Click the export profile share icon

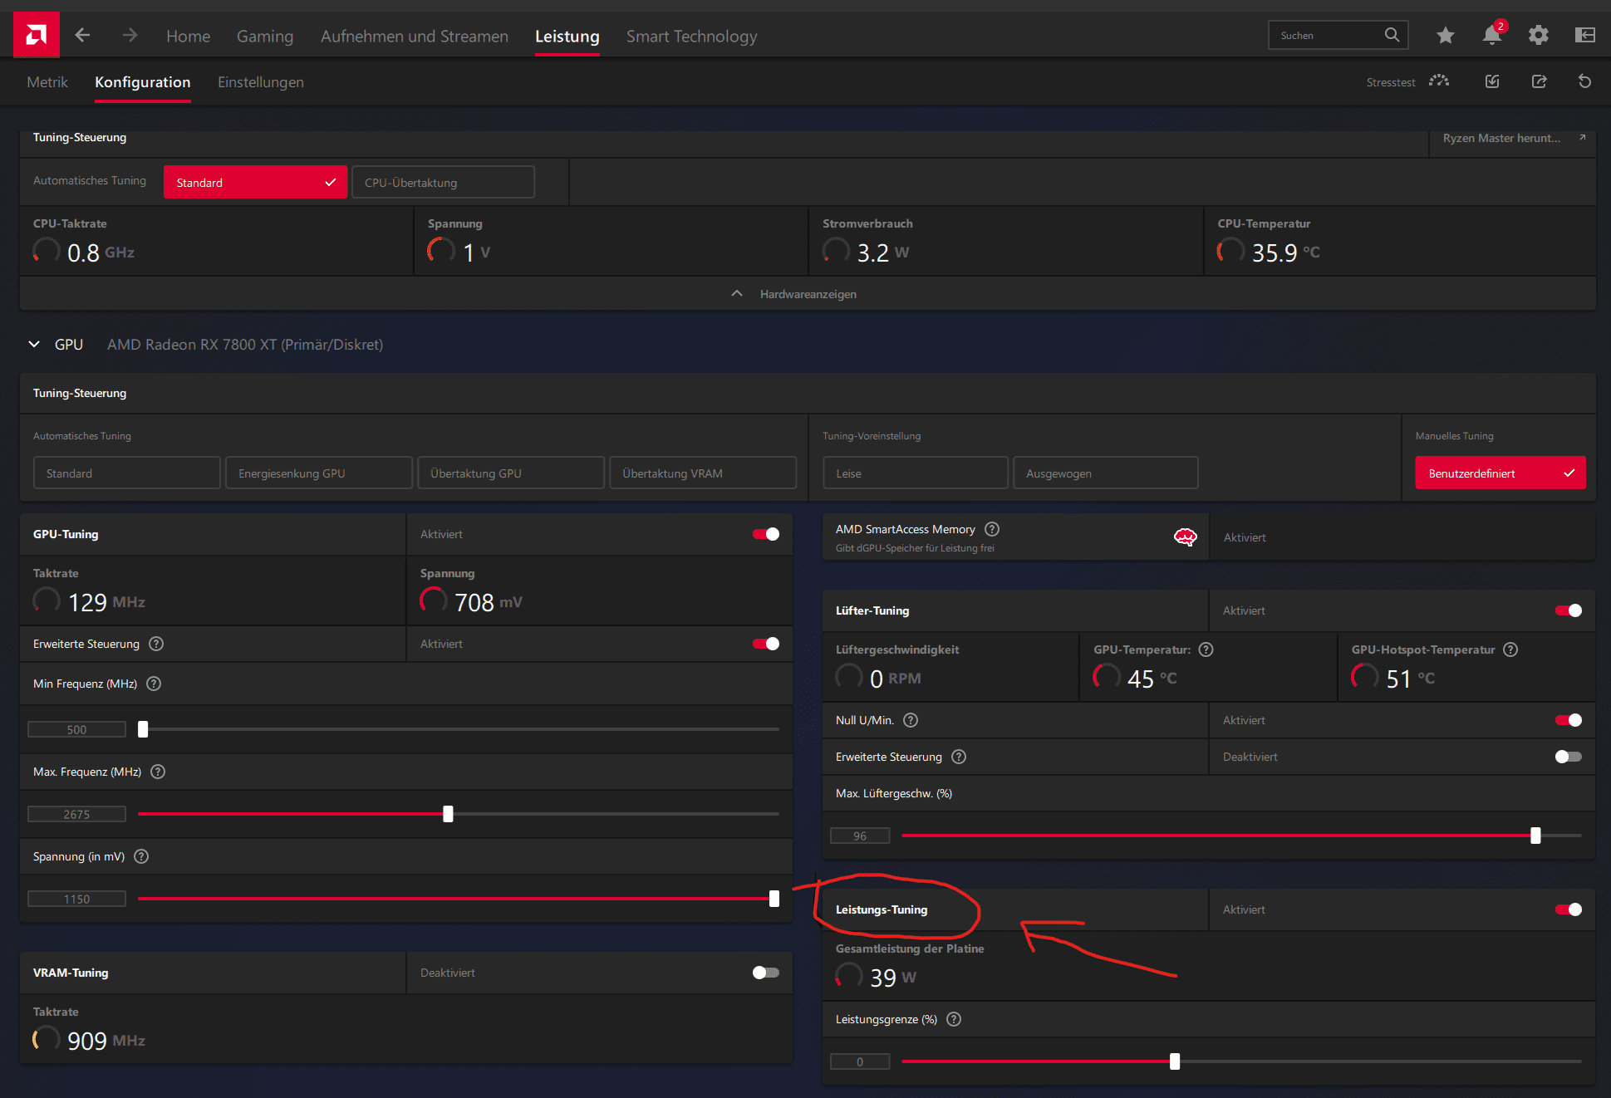point(1539,81)
